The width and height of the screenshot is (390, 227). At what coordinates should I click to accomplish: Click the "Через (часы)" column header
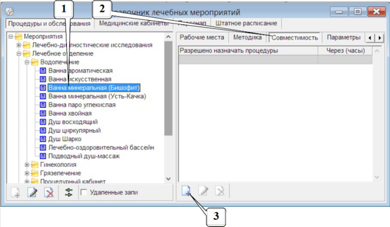pyautogui.click(x=342, y=51)
